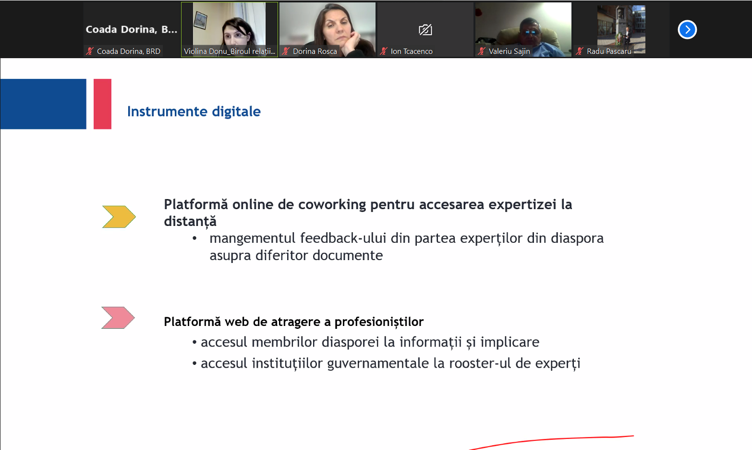
Task: Click muted microphone icon next to Dorina Rosca
Action: point(286,51)
